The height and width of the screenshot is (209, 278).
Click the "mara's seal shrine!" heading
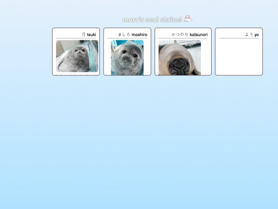(152, 20)
